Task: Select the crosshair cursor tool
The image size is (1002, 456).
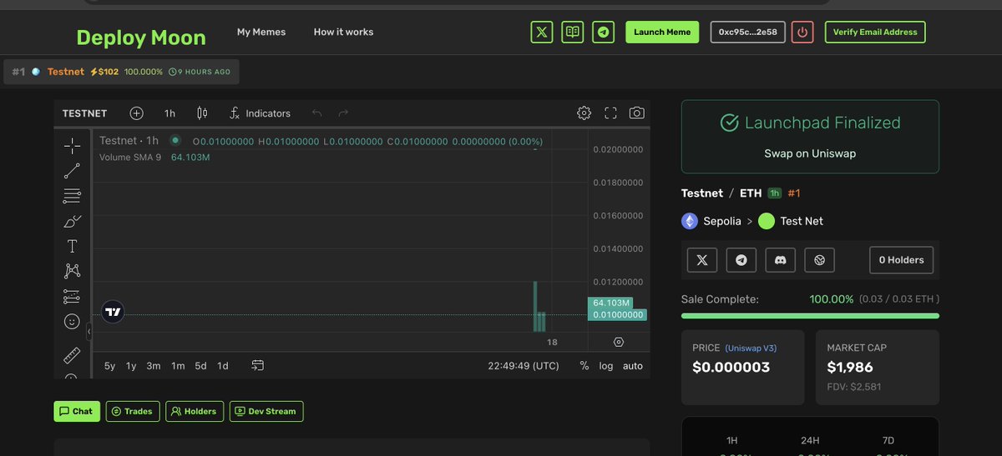Action: coord(73,146)
